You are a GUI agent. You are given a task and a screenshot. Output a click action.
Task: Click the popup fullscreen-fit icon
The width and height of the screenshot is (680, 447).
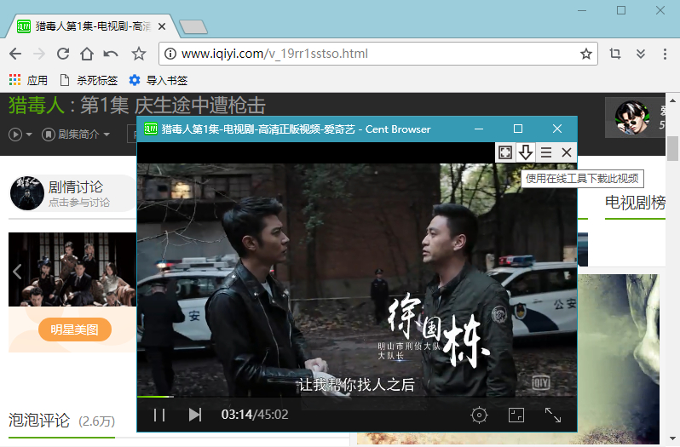pyautogui.click(x=505, y=152)
